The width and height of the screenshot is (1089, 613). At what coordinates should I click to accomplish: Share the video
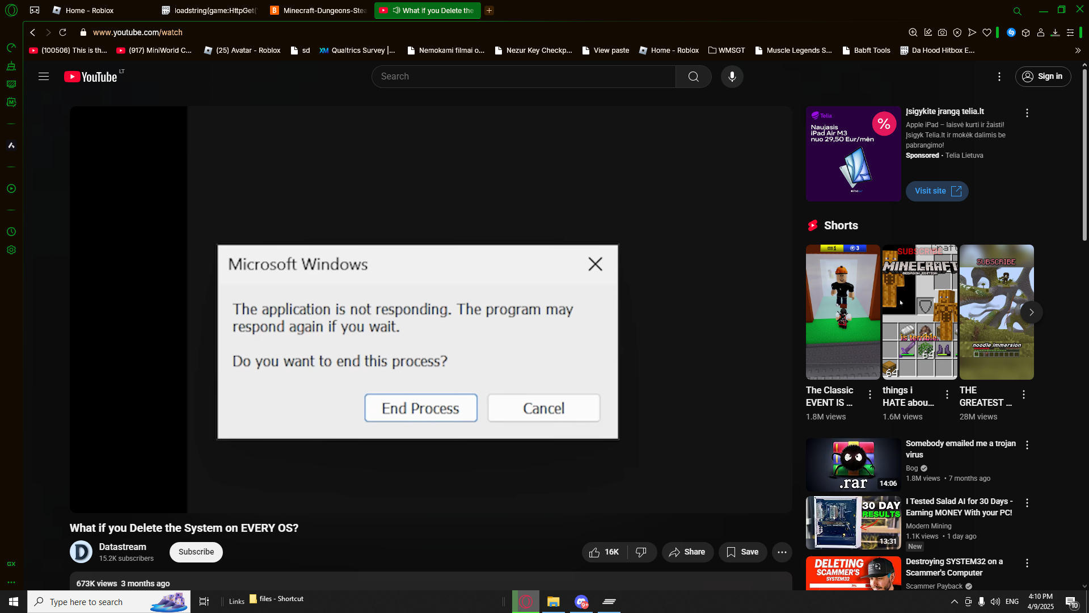[687, 552]
